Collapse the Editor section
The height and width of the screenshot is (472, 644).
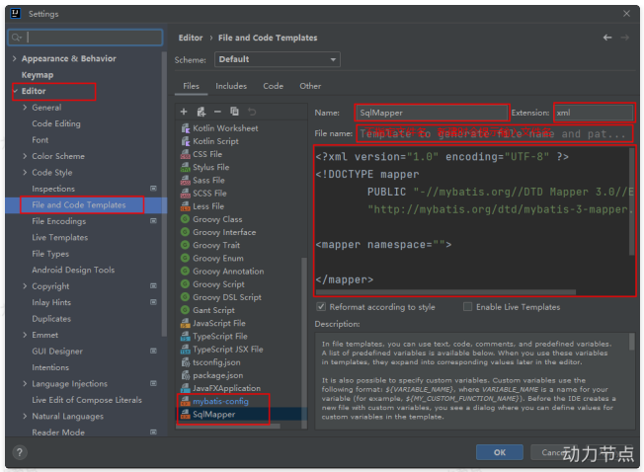tap(15, 91)
